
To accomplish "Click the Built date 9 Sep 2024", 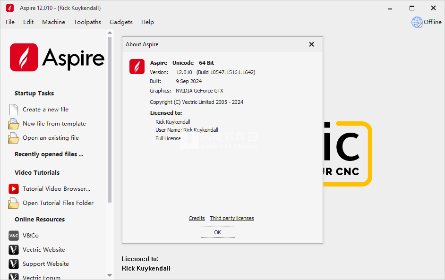I will point(189,81).
